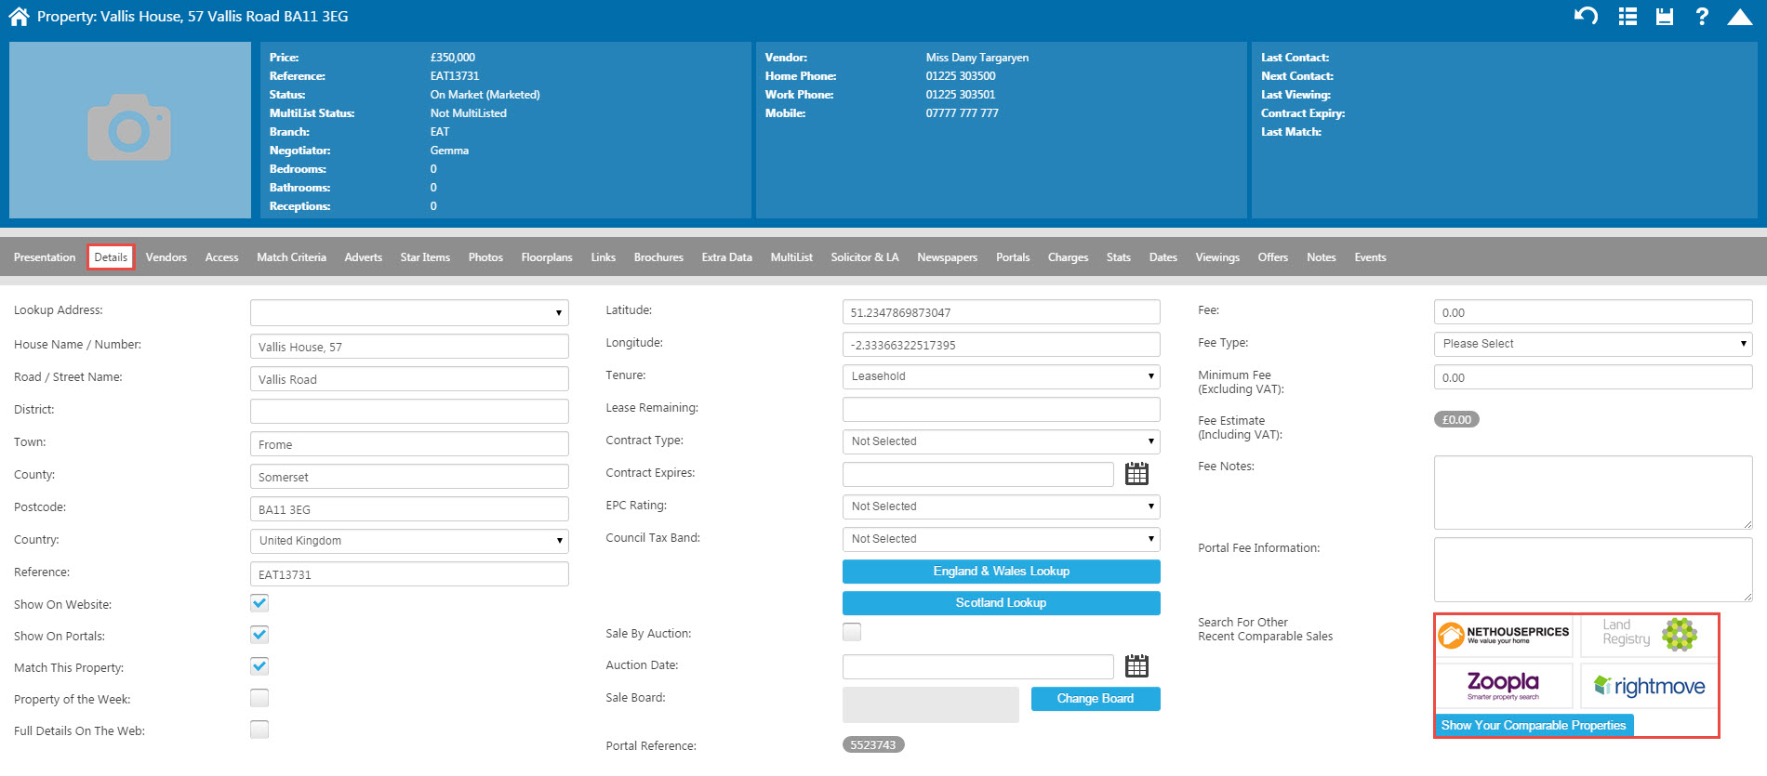Click the save disk icon

pyautogui.click(x=1665, y=17)
